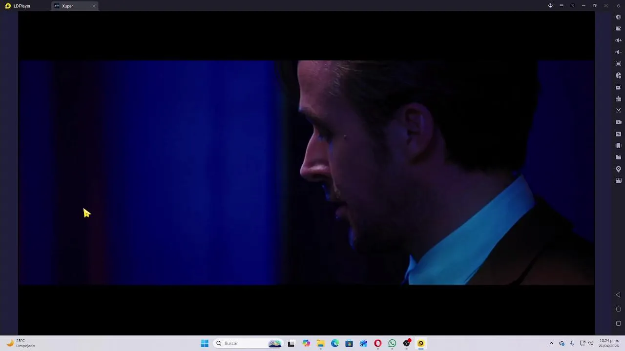Open OBS Studio from taskbar
Screen dimensions: 625x351
pyautogui.click(x=406, y=343)
